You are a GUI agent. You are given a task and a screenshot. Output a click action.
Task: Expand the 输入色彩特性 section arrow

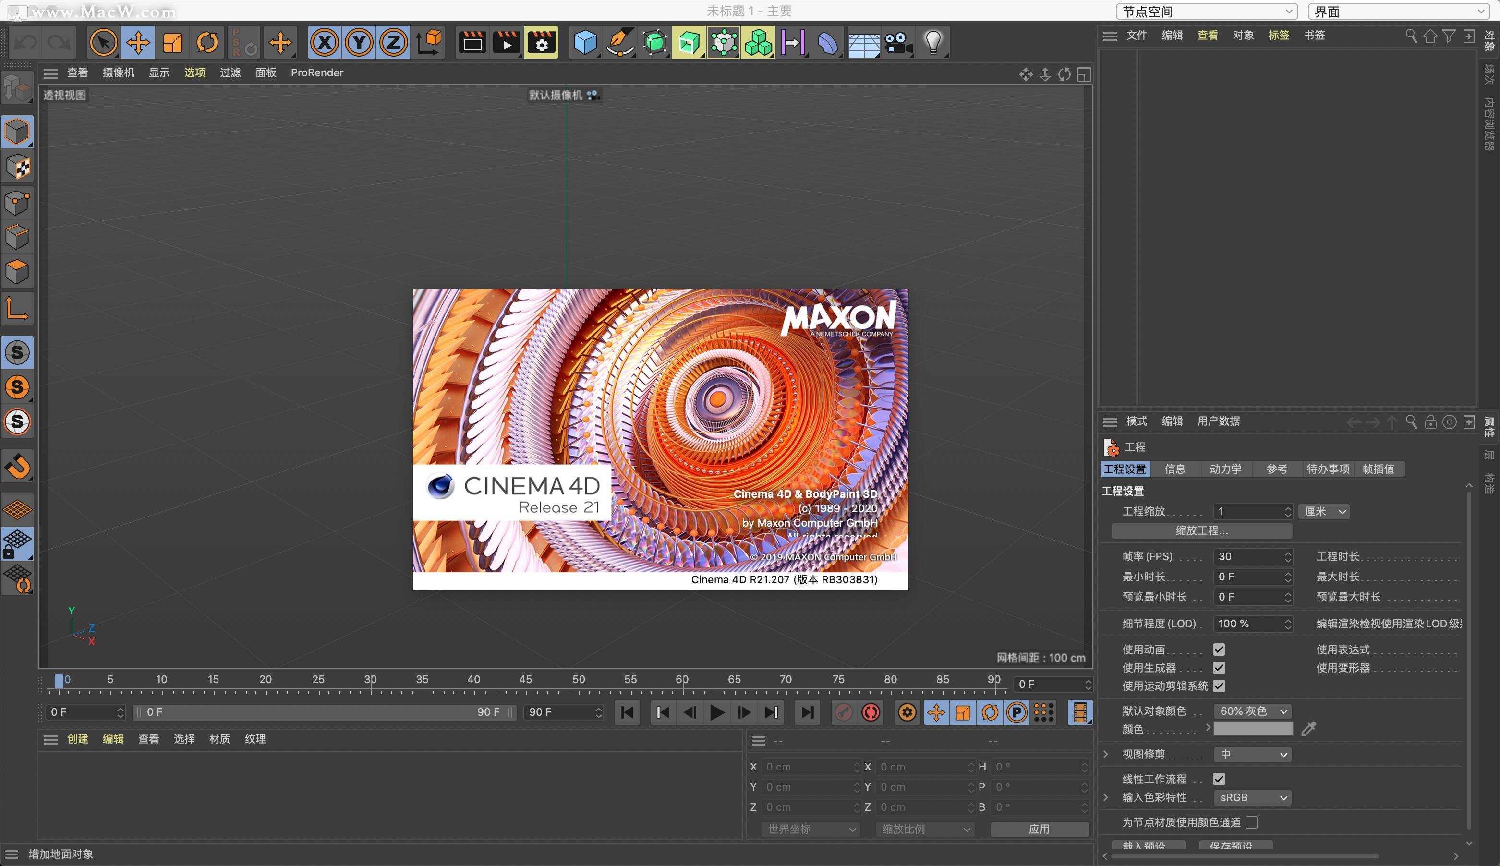pos(1106,798)
